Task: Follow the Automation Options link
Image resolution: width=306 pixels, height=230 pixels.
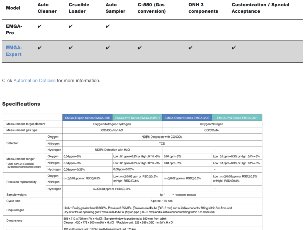Action: click(34, 81)
